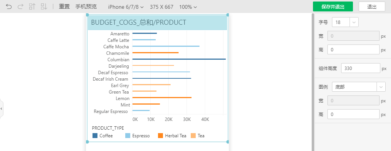This screenshot has width=391, height=151.
Task: Expand the collapsed left side panel arrow
Action: click(x=2, y=109)
